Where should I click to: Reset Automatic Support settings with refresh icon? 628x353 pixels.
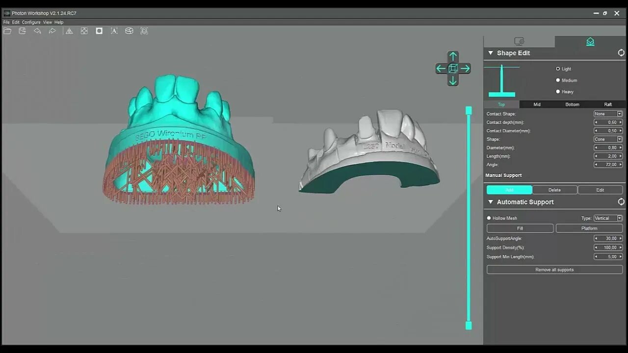(621, 202)
